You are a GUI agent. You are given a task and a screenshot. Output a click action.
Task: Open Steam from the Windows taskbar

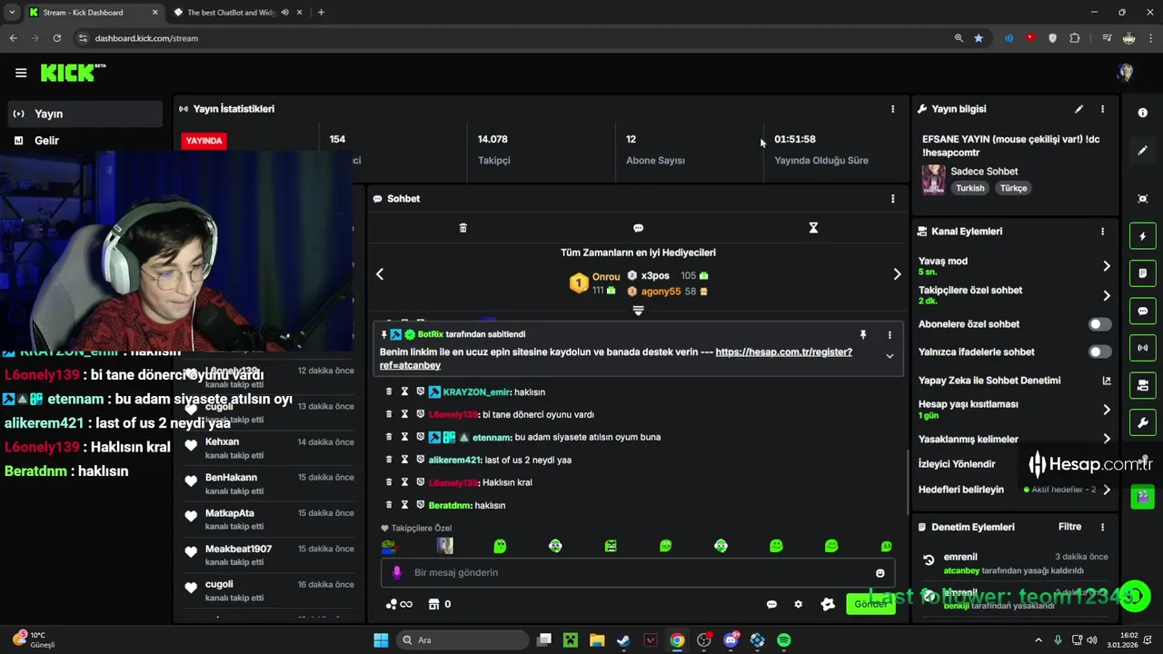point(623,640)
